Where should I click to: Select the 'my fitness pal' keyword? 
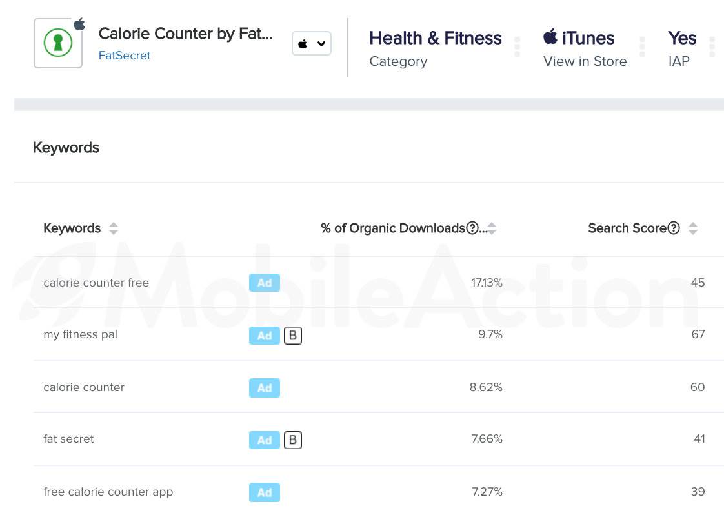(x=81, y=334)
